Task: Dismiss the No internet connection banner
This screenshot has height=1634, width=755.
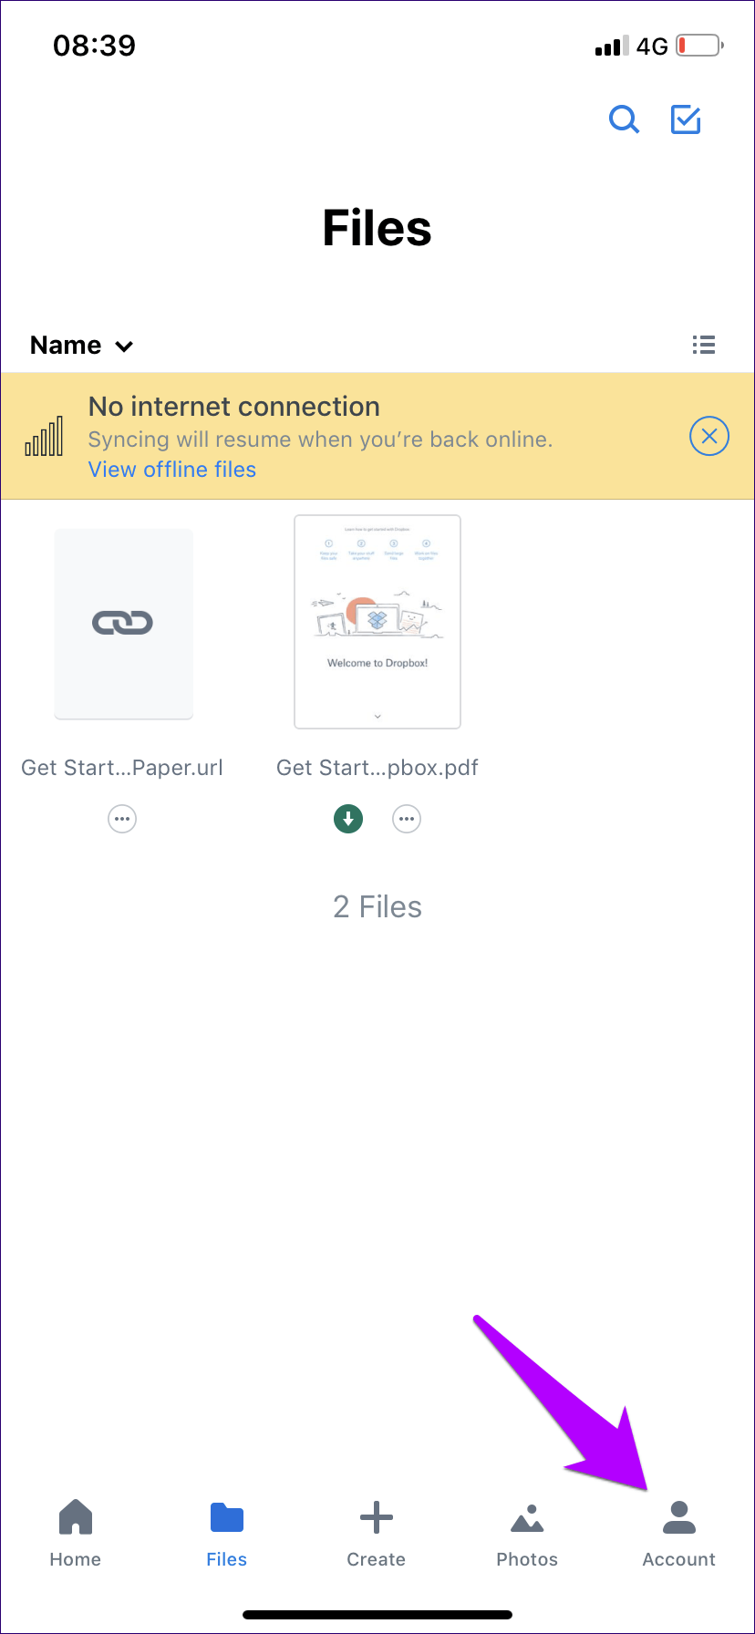Action: pyautogui.click(x=708, y=437)
